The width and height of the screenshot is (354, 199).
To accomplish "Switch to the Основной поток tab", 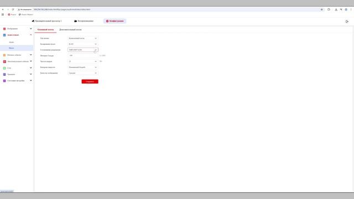I will pyautogui.click(x=45, y=29).
